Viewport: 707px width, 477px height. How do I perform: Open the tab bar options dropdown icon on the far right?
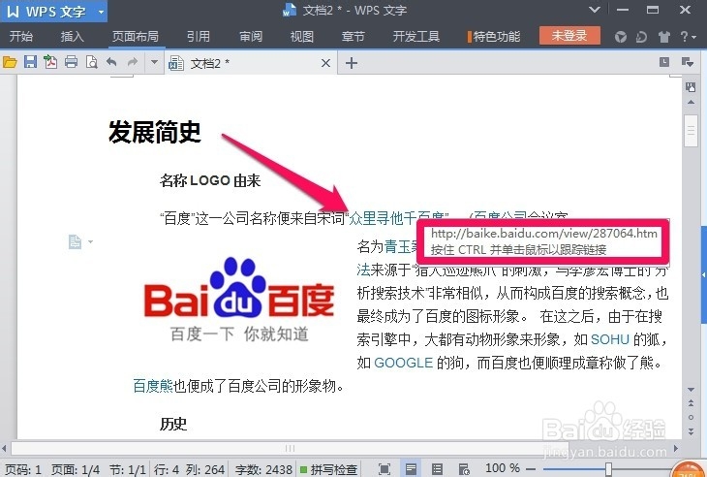tap(688, 62)
